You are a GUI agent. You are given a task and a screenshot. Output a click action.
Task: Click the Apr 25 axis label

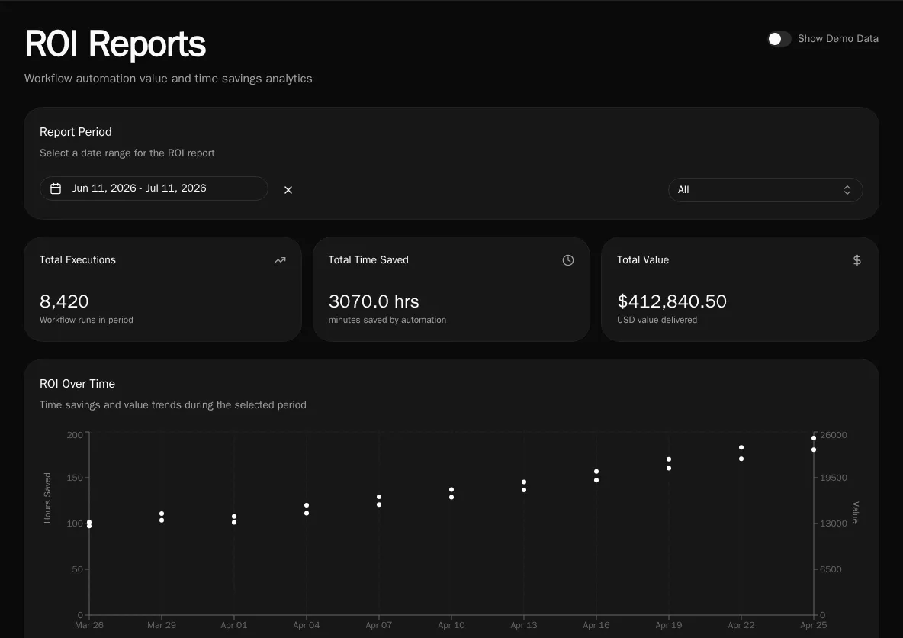(x=813, y=625)
